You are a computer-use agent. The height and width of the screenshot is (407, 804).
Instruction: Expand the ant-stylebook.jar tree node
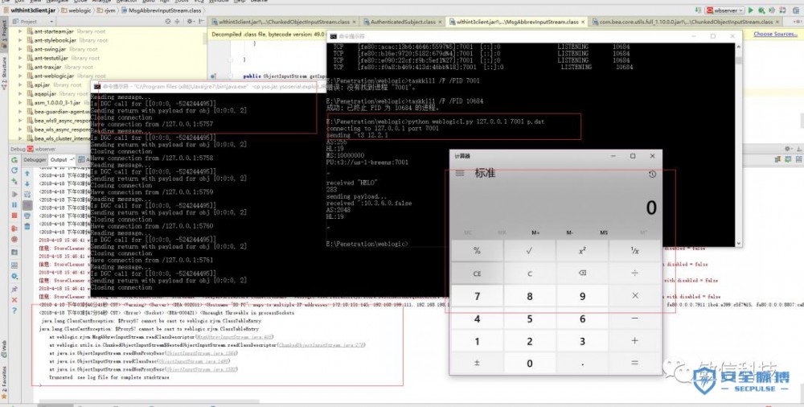[20, 40]
